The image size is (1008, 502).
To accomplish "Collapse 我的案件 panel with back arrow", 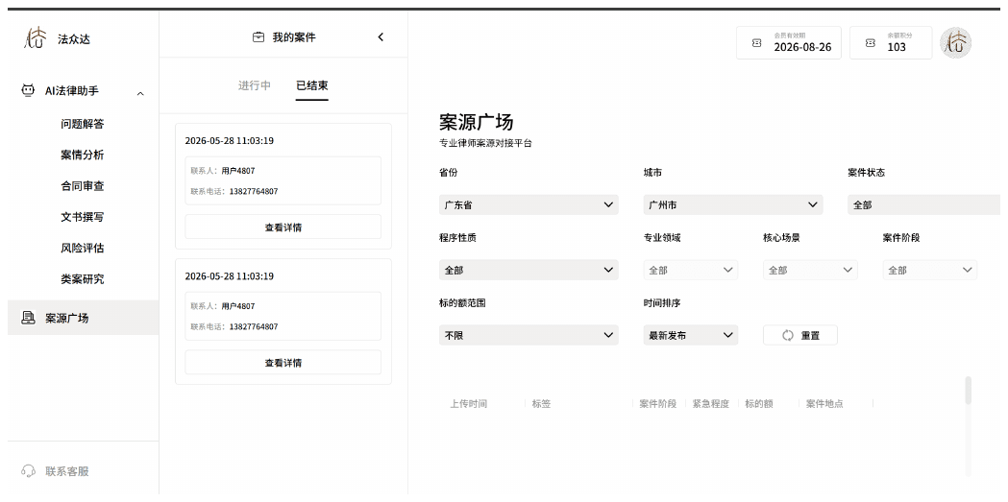I will tap(381, 37).
